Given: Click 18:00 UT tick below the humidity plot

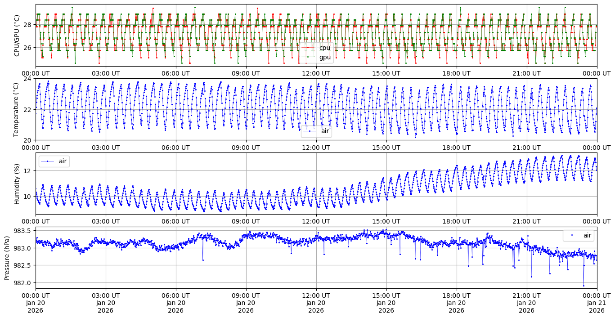Looking at the screenshot, I should tap(456, 221).
